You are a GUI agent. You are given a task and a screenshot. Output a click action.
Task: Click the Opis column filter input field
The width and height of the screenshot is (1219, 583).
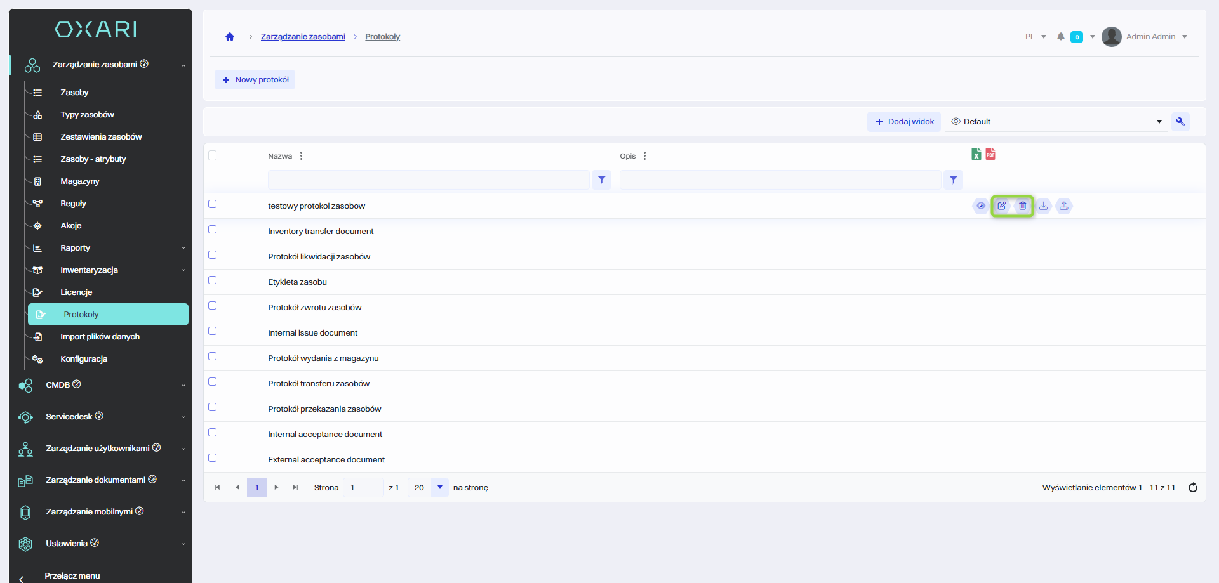(780, 180)
